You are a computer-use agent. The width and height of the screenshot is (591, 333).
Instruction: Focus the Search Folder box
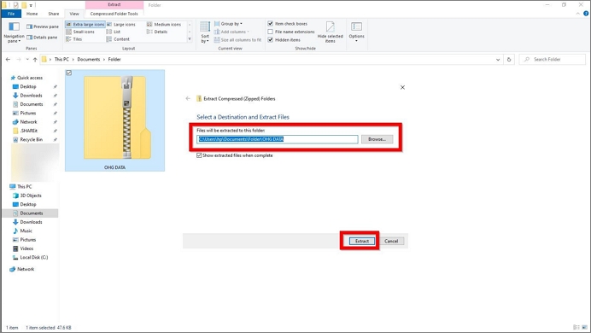553,60
